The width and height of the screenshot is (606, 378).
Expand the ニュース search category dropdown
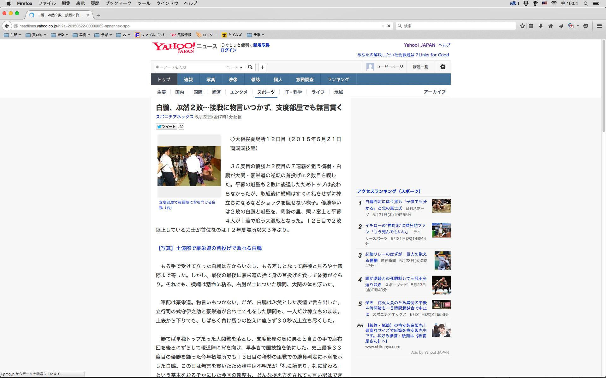[x=234, y=67]
